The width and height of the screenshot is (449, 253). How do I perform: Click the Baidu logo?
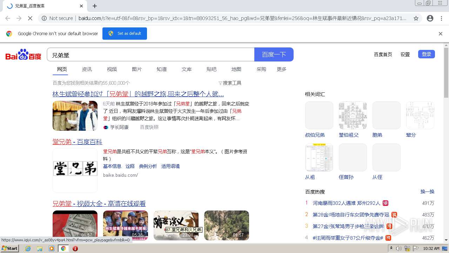click(x=23, y=54)
